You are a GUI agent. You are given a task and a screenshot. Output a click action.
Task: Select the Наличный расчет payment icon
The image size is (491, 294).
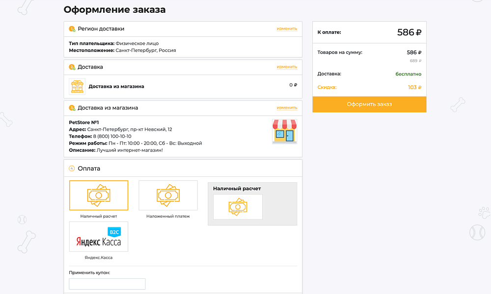coord(99,195)
